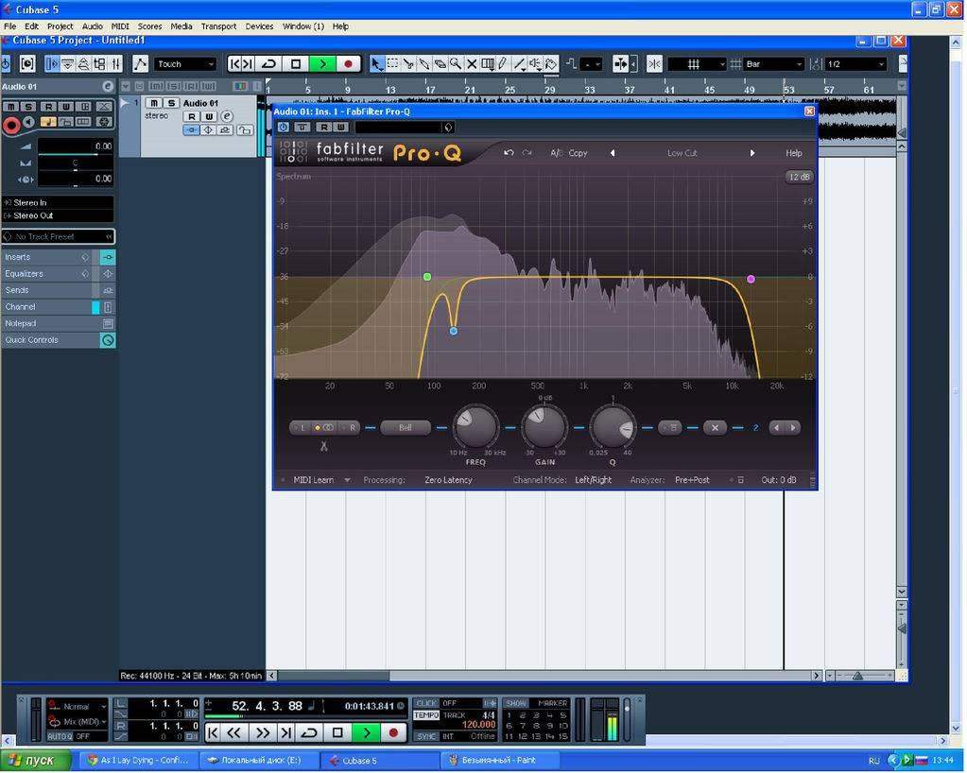Expand the Sends section in Inspector

tap(58, 290)
